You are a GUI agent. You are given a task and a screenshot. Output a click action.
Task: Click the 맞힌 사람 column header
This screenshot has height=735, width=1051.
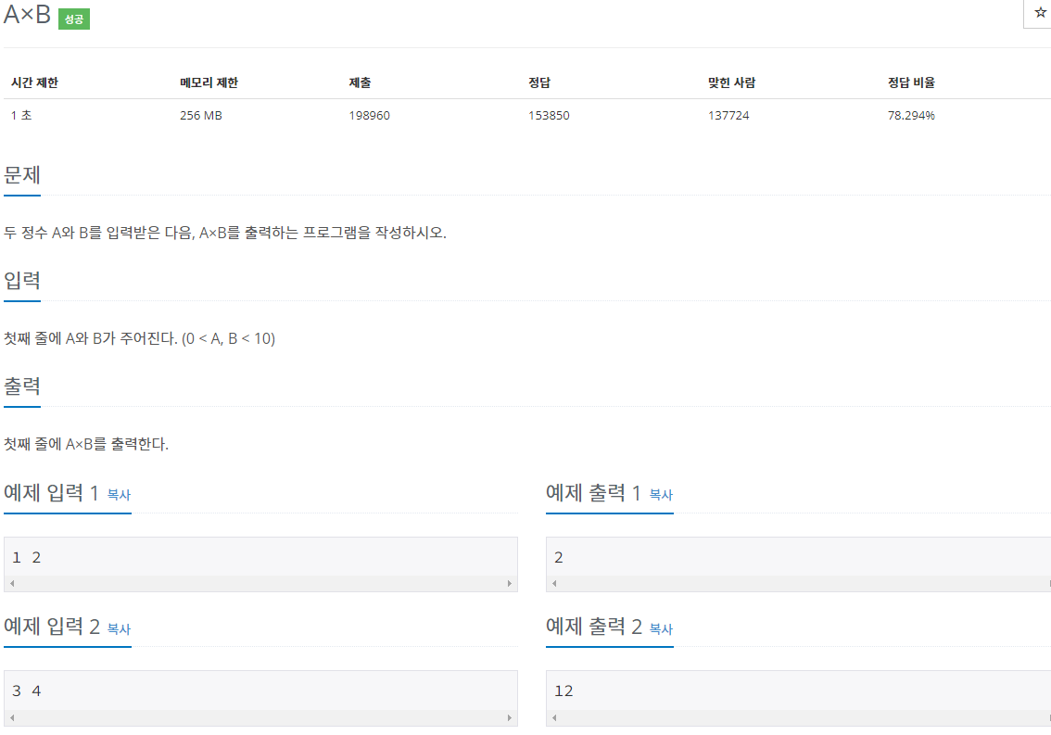tap(732, 82)
